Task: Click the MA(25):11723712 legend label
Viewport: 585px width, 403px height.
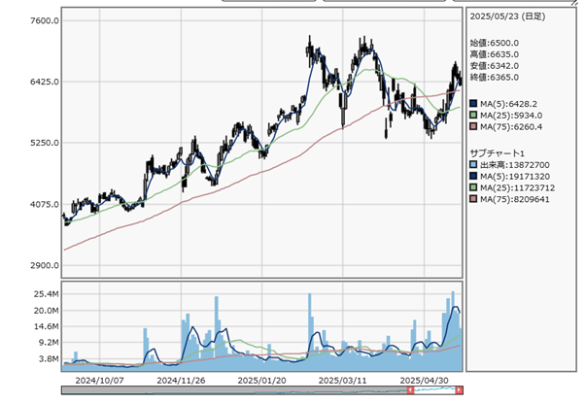Action: 518,187
